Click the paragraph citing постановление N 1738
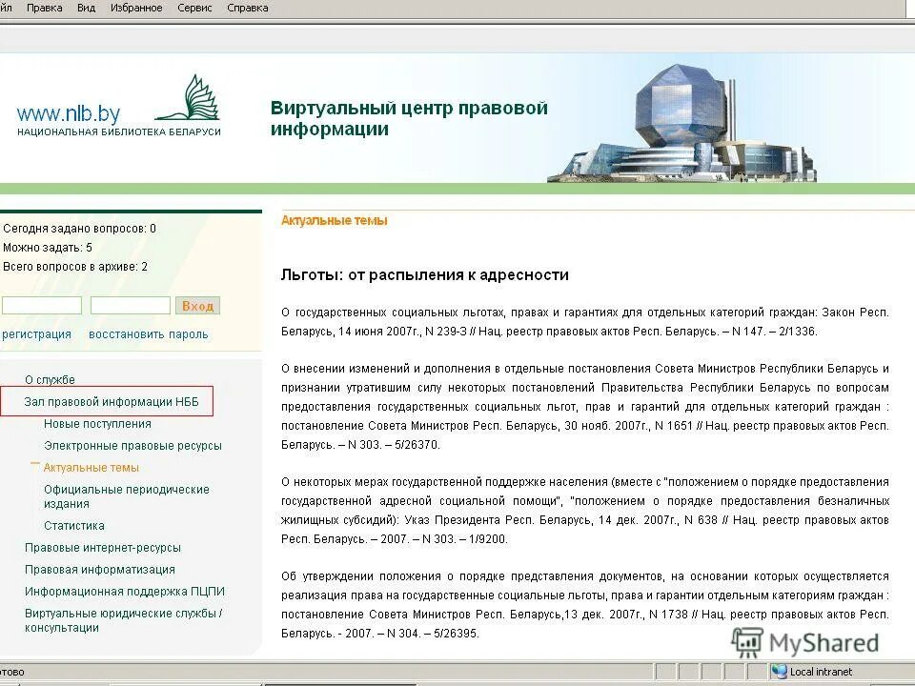This screenshot has height=686, width=915. click(x=584, y=605)
